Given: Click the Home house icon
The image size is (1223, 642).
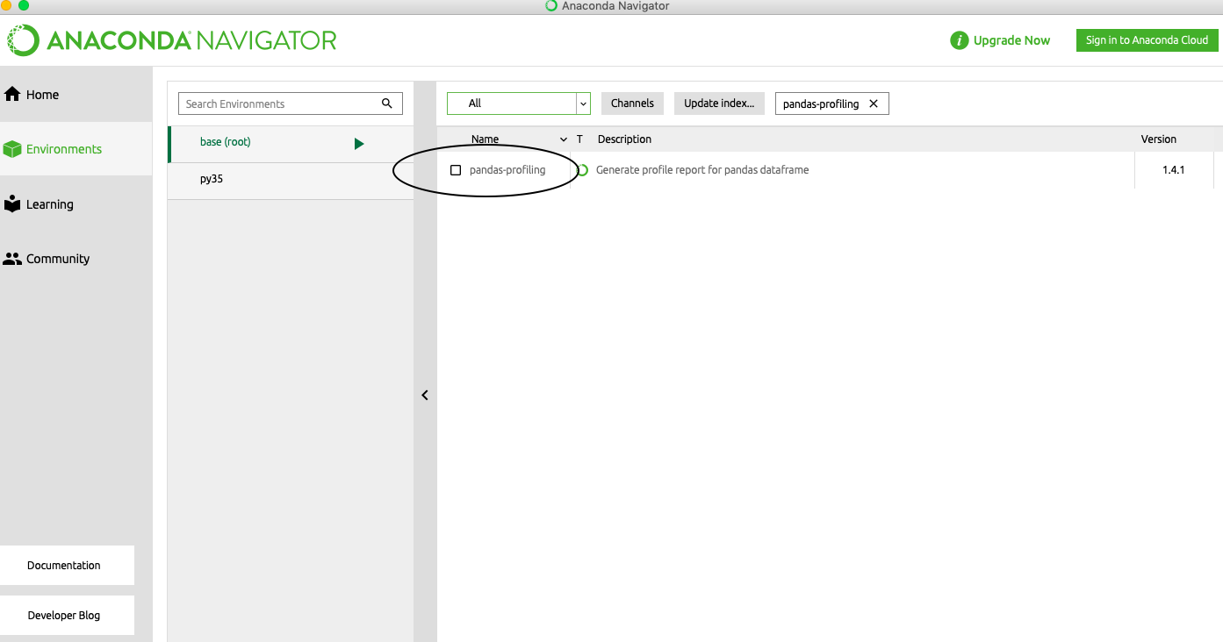Looking at the screenshot, I should [12, 94].
